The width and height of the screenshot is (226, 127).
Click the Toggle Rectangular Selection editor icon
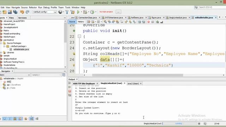click(x=121, y=22)
